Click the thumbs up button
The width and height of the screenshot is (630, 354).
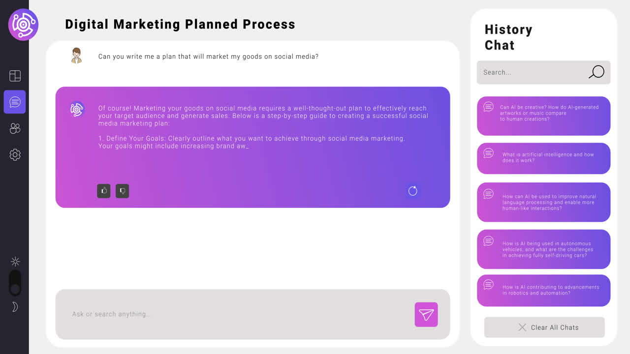click(104, 191)
